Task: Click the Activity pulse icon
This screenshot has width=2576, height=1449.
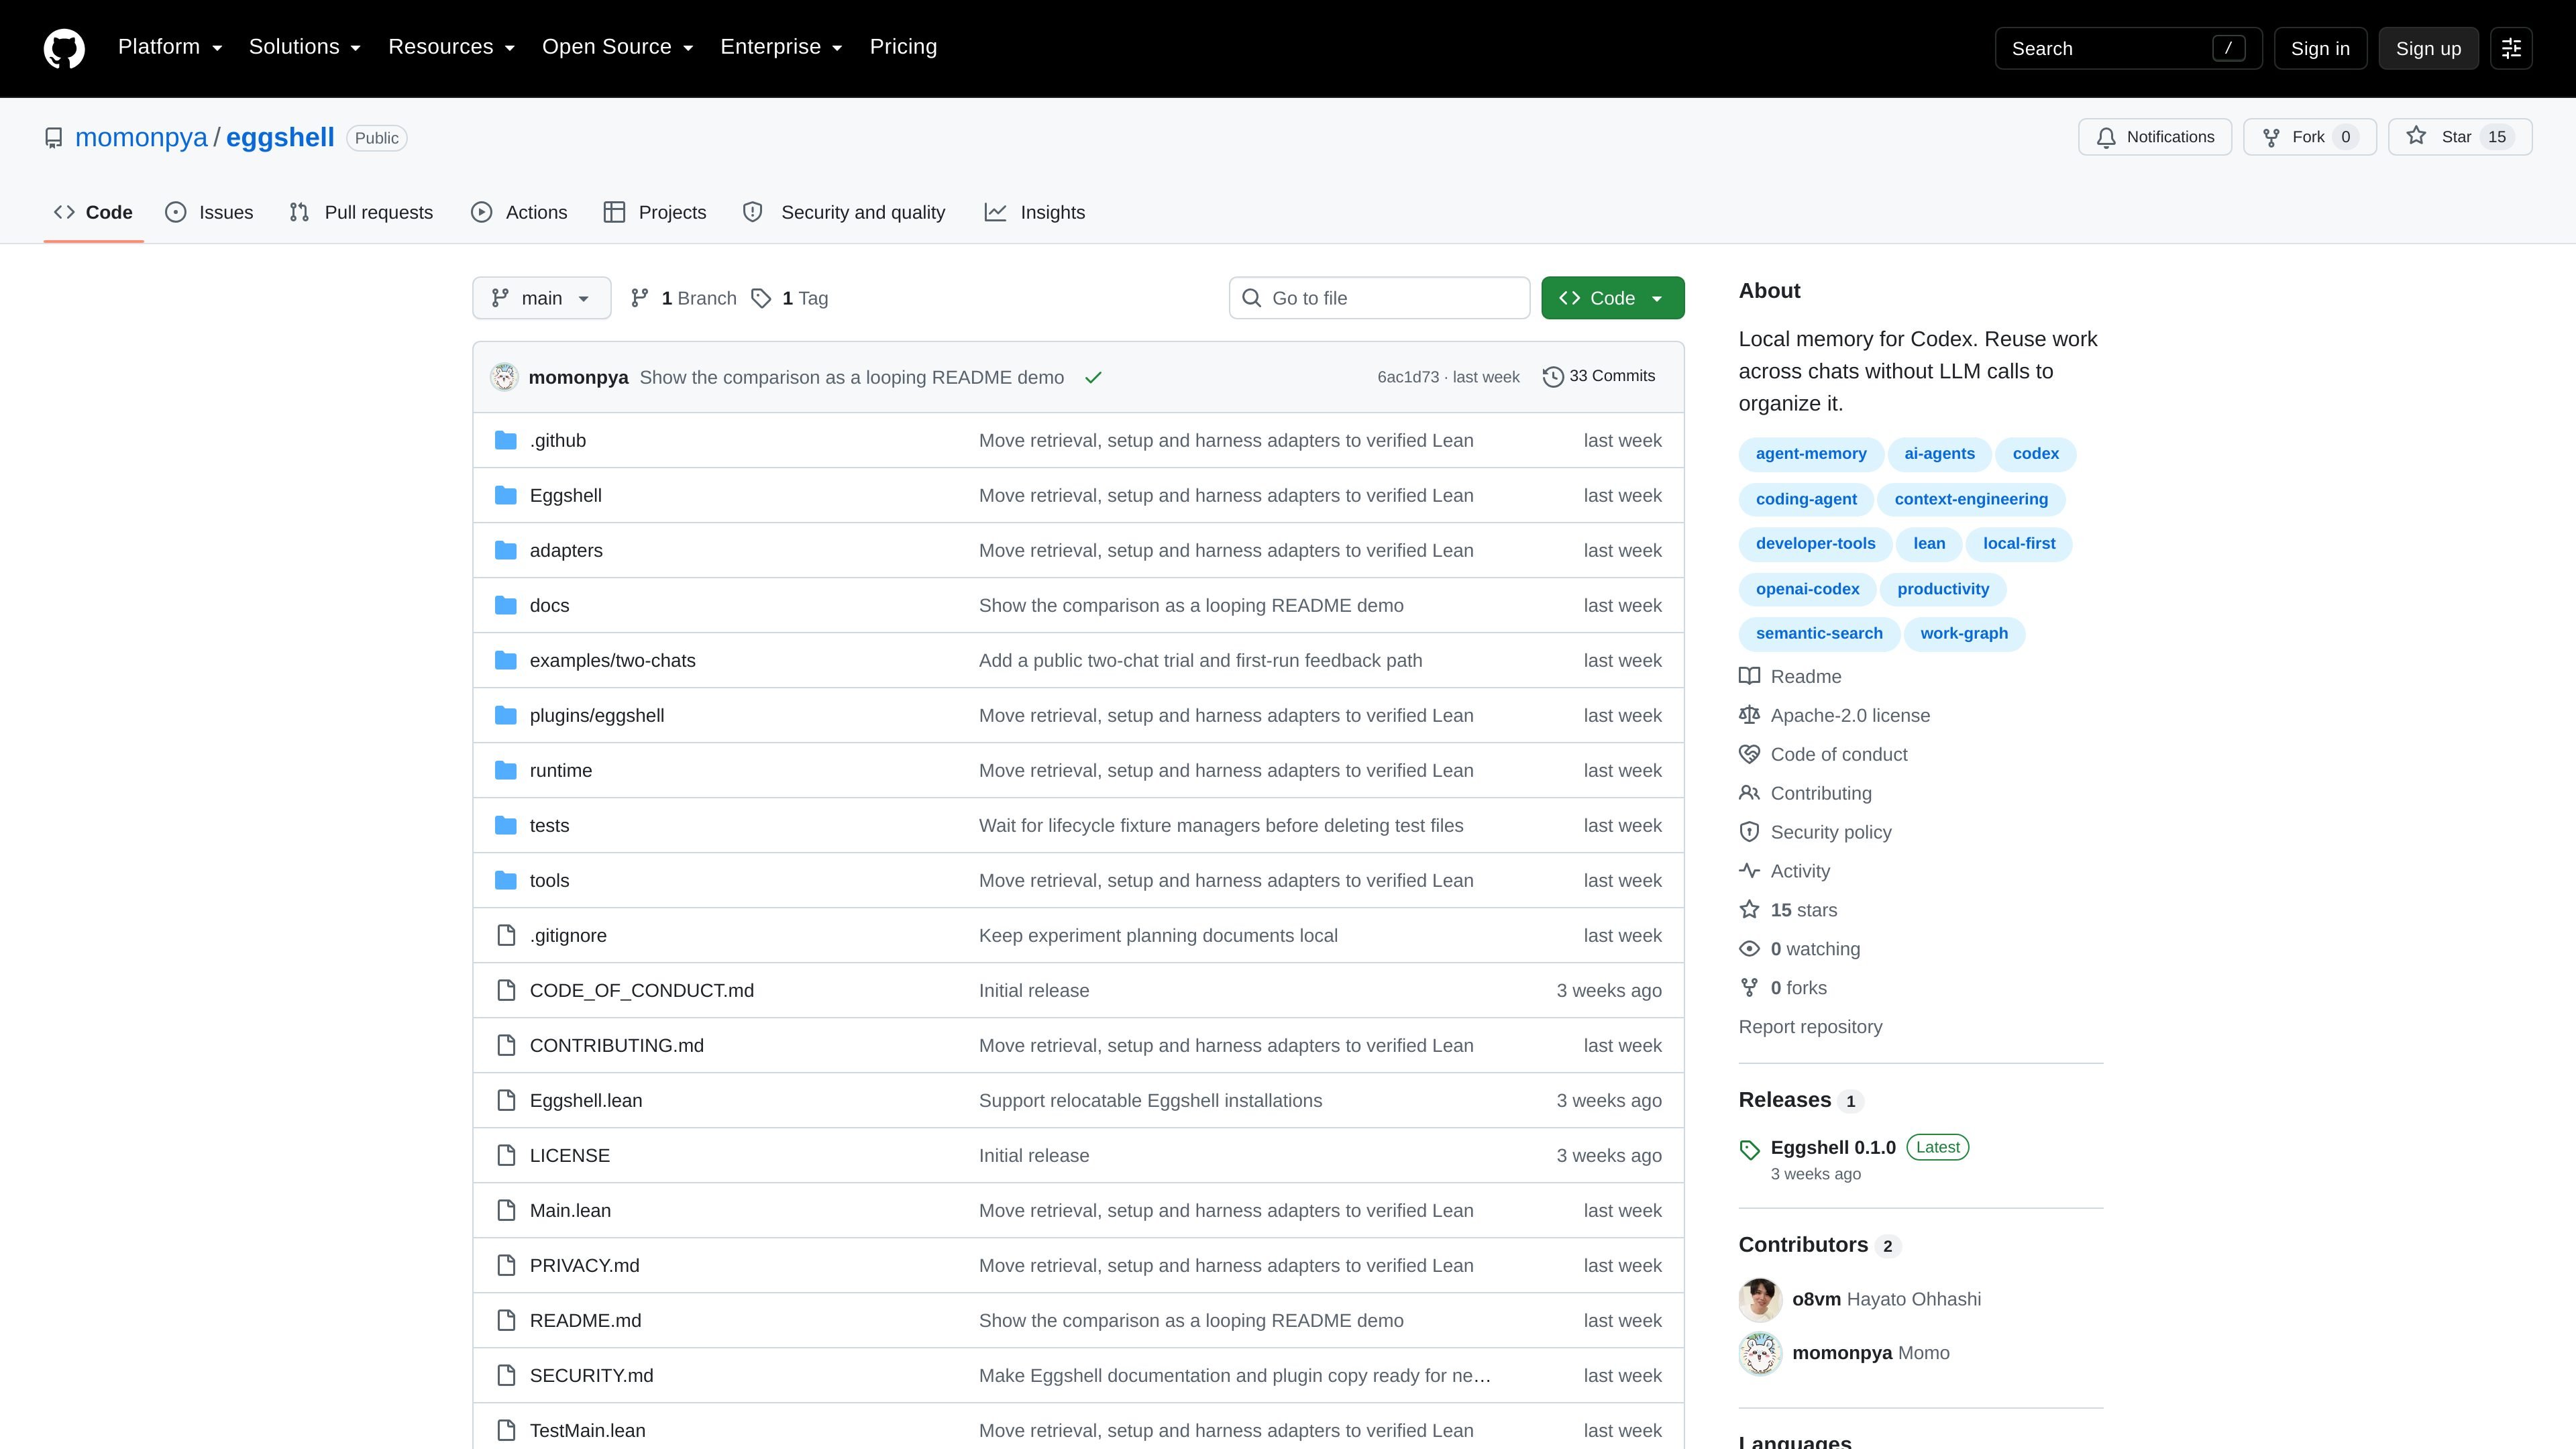Action: 1749,871
